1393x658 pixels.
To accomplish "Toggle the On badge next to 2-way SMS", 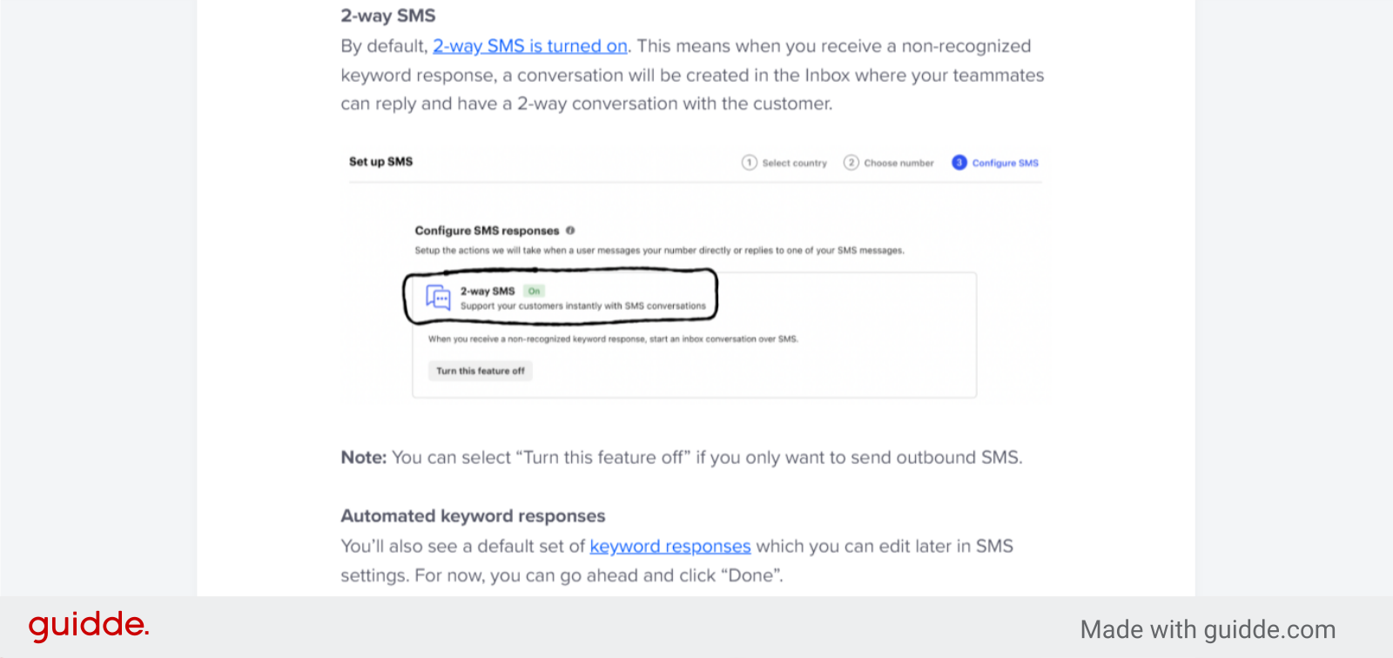I will coord(534,291).
